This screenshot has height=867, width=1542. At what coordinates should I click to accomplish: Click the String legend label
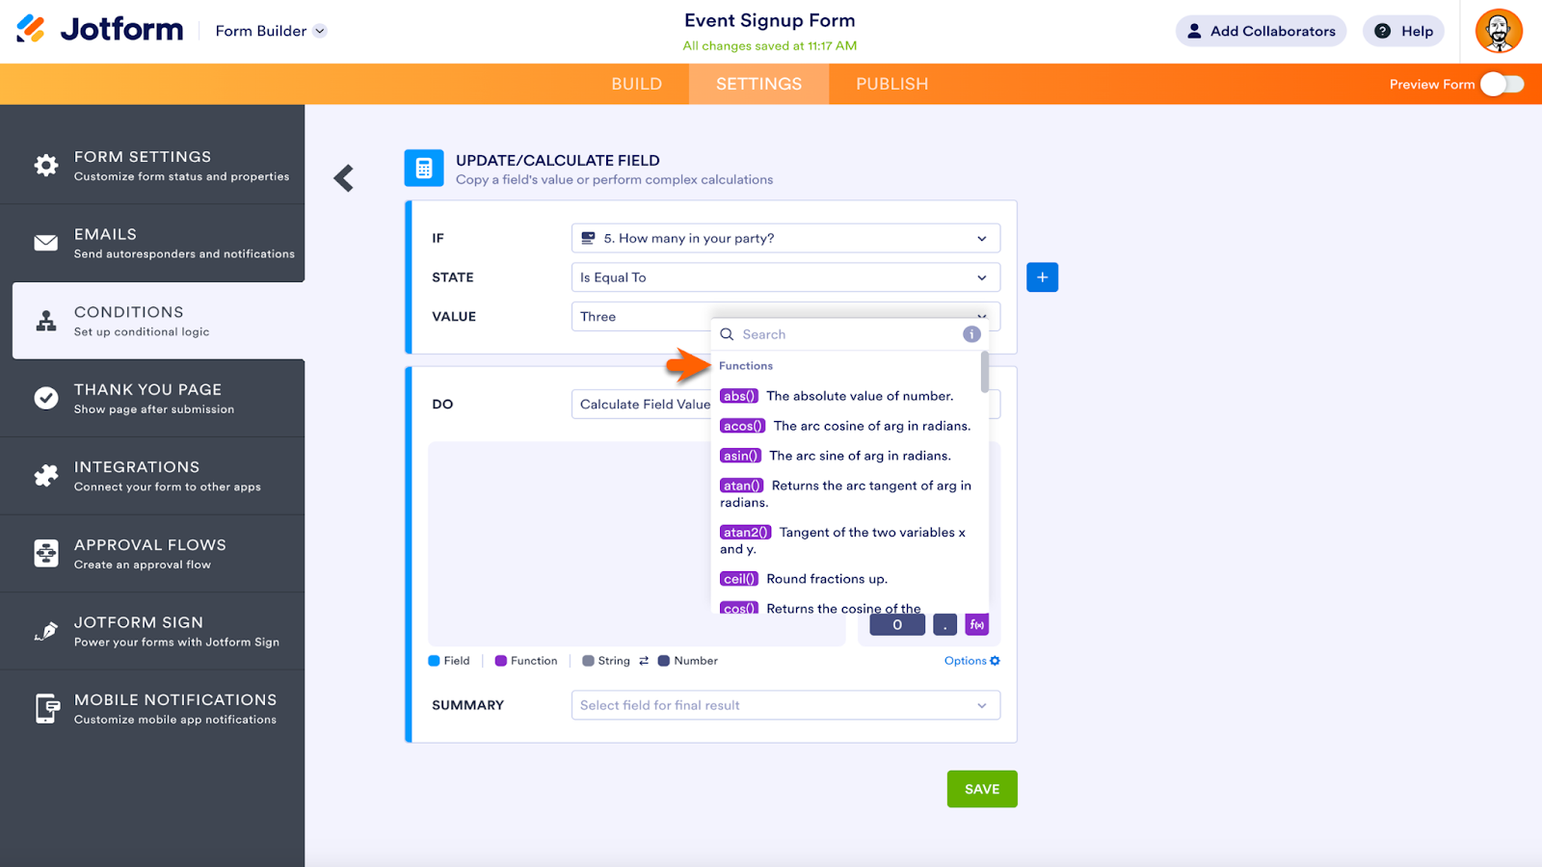pos(614,661)
